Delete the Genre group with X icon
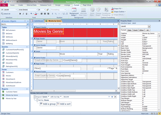The height and width of the screenshot is (115, 161). point(115,97)
